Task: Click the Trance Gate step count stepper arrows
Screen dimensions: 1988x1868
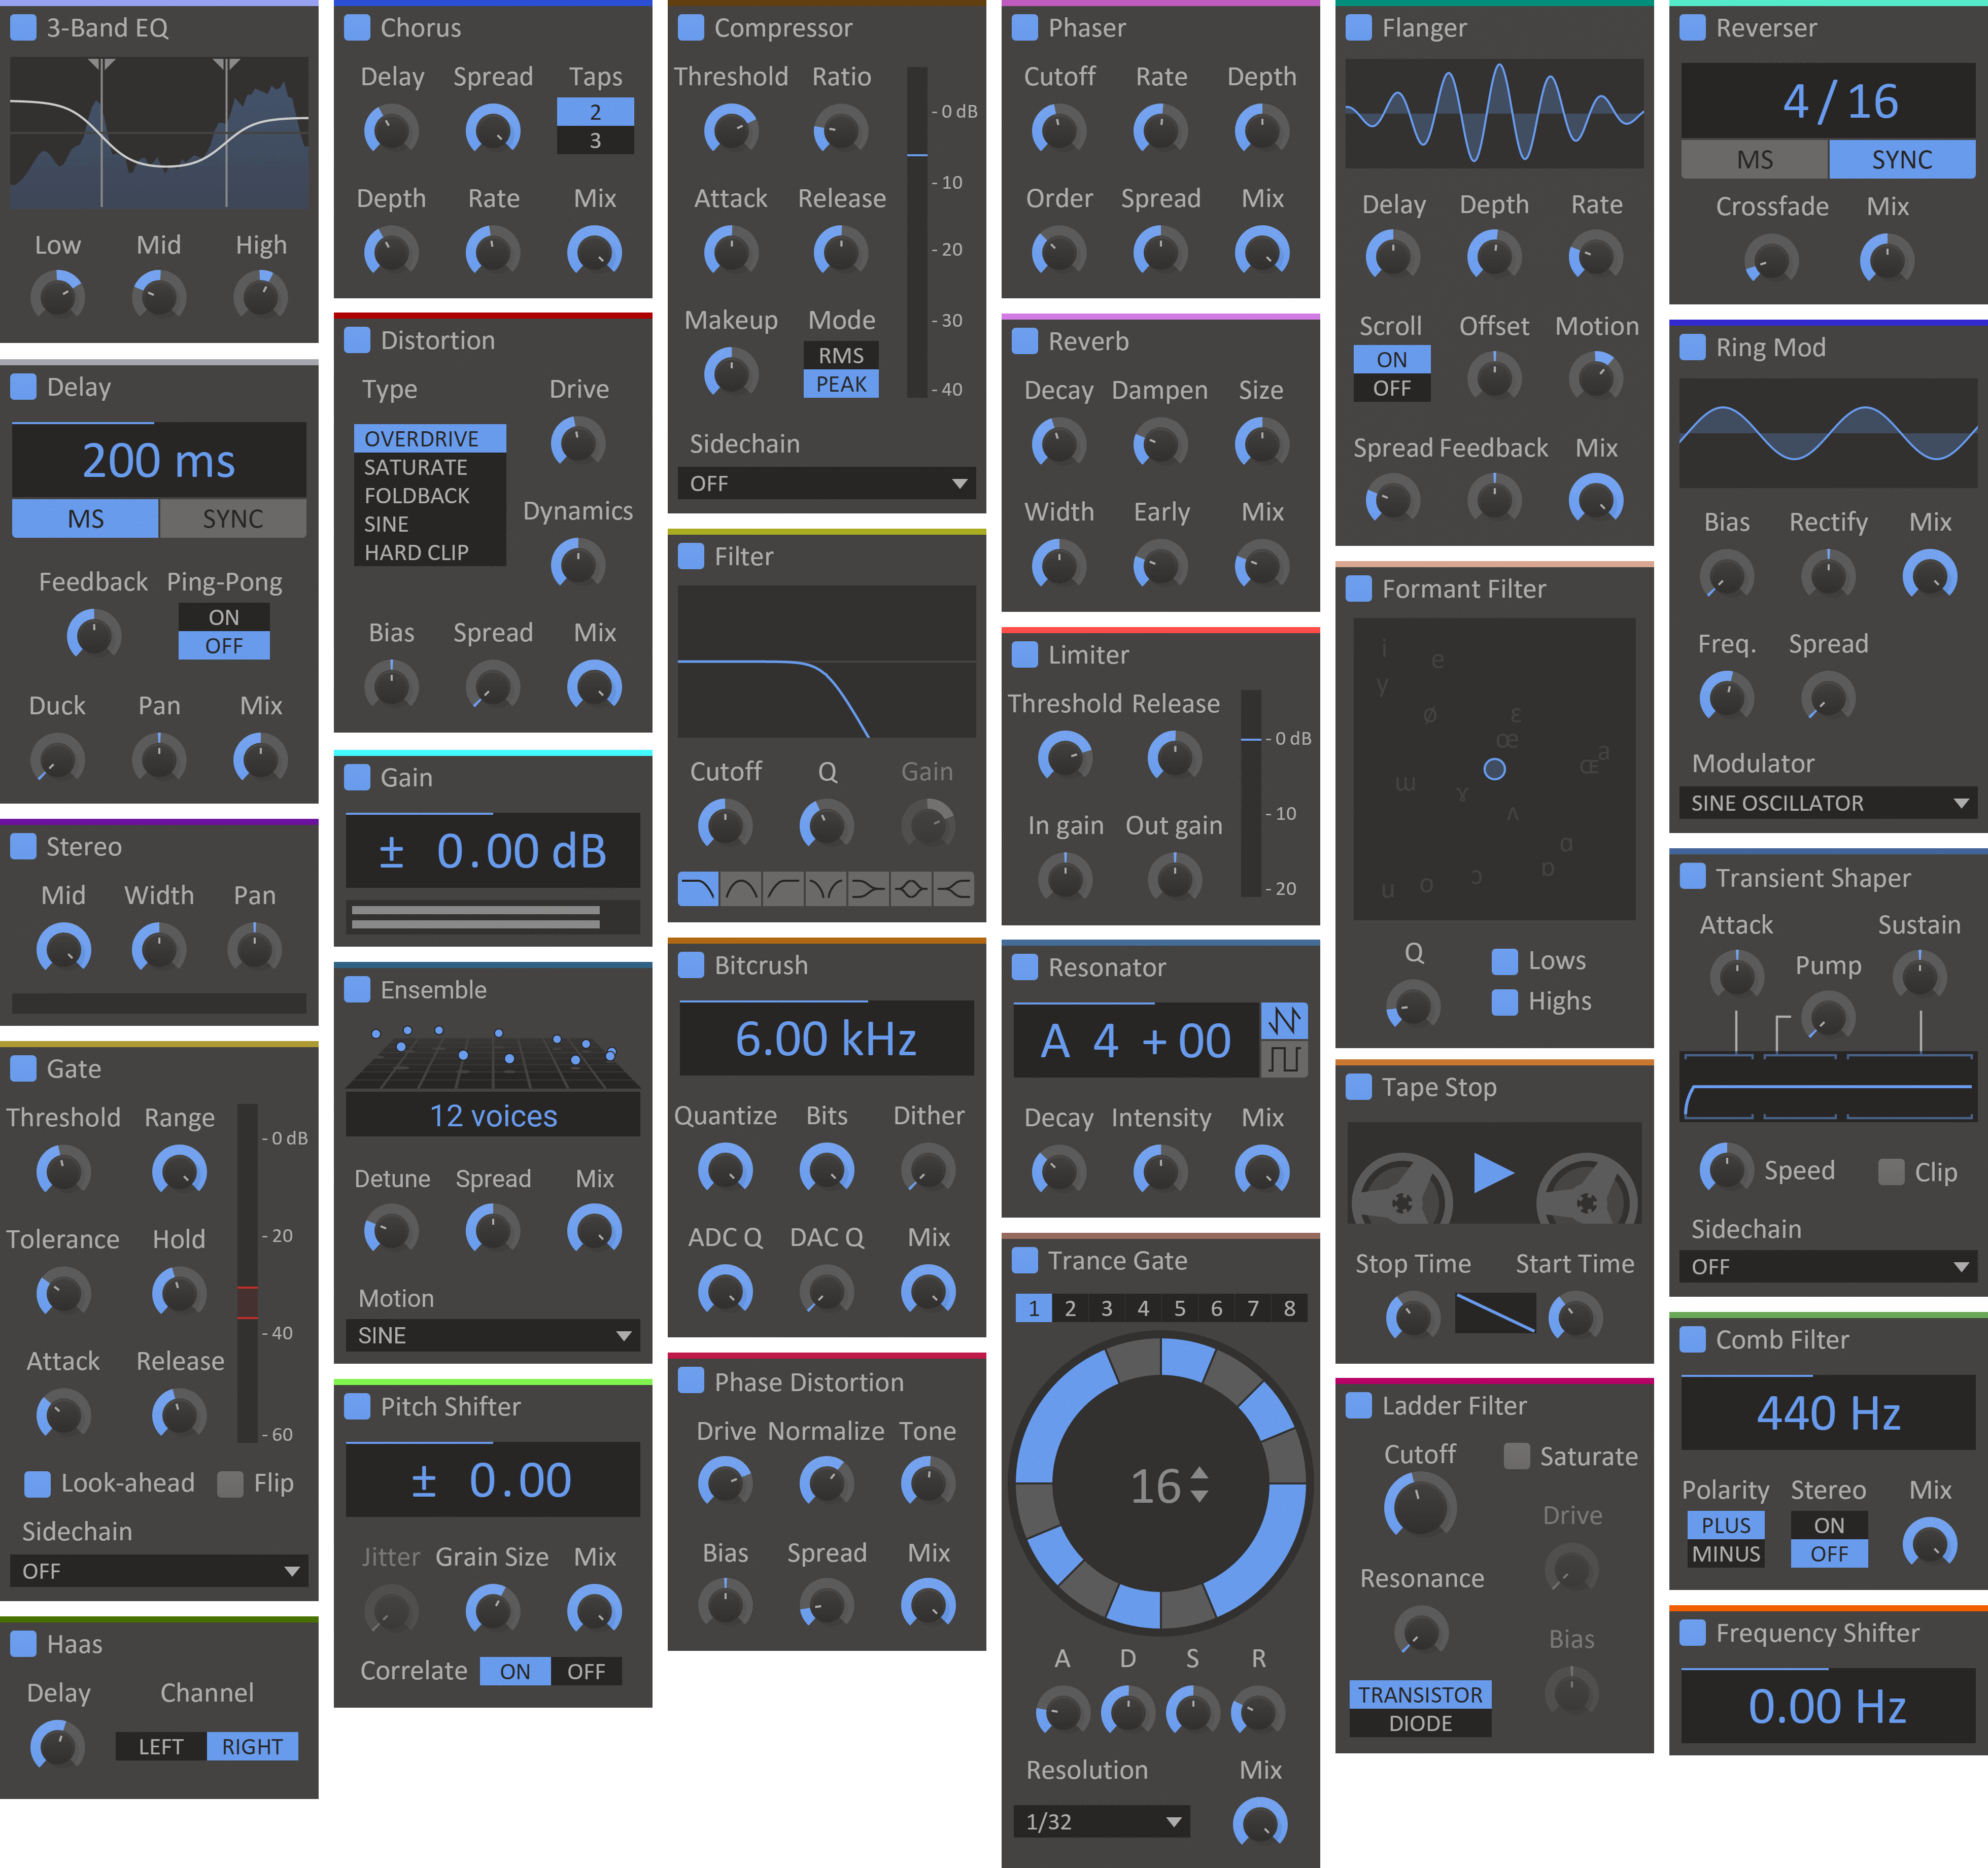Action: tap(1200, 1485)
